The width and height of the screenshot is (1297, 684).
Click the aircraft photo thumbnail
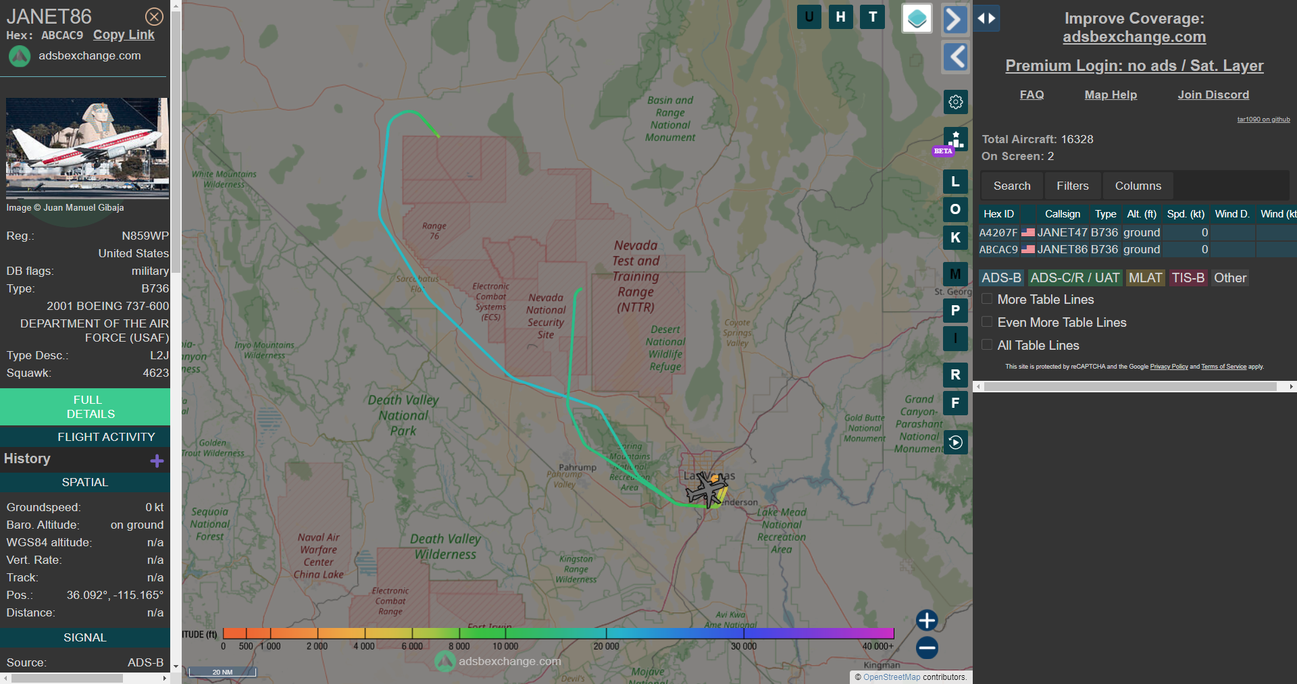(x=88, y=149)
